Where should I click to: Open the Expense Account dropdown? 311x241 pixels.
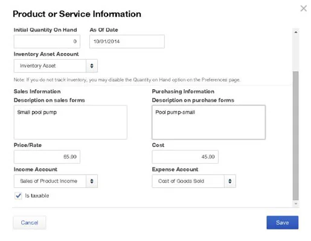[x=194, y=181]
